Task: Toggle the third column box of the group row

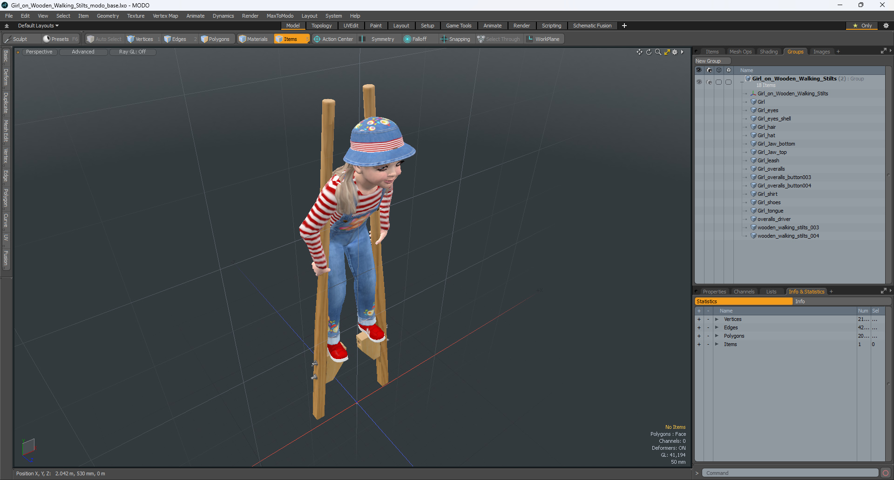Action: (718, 82)
